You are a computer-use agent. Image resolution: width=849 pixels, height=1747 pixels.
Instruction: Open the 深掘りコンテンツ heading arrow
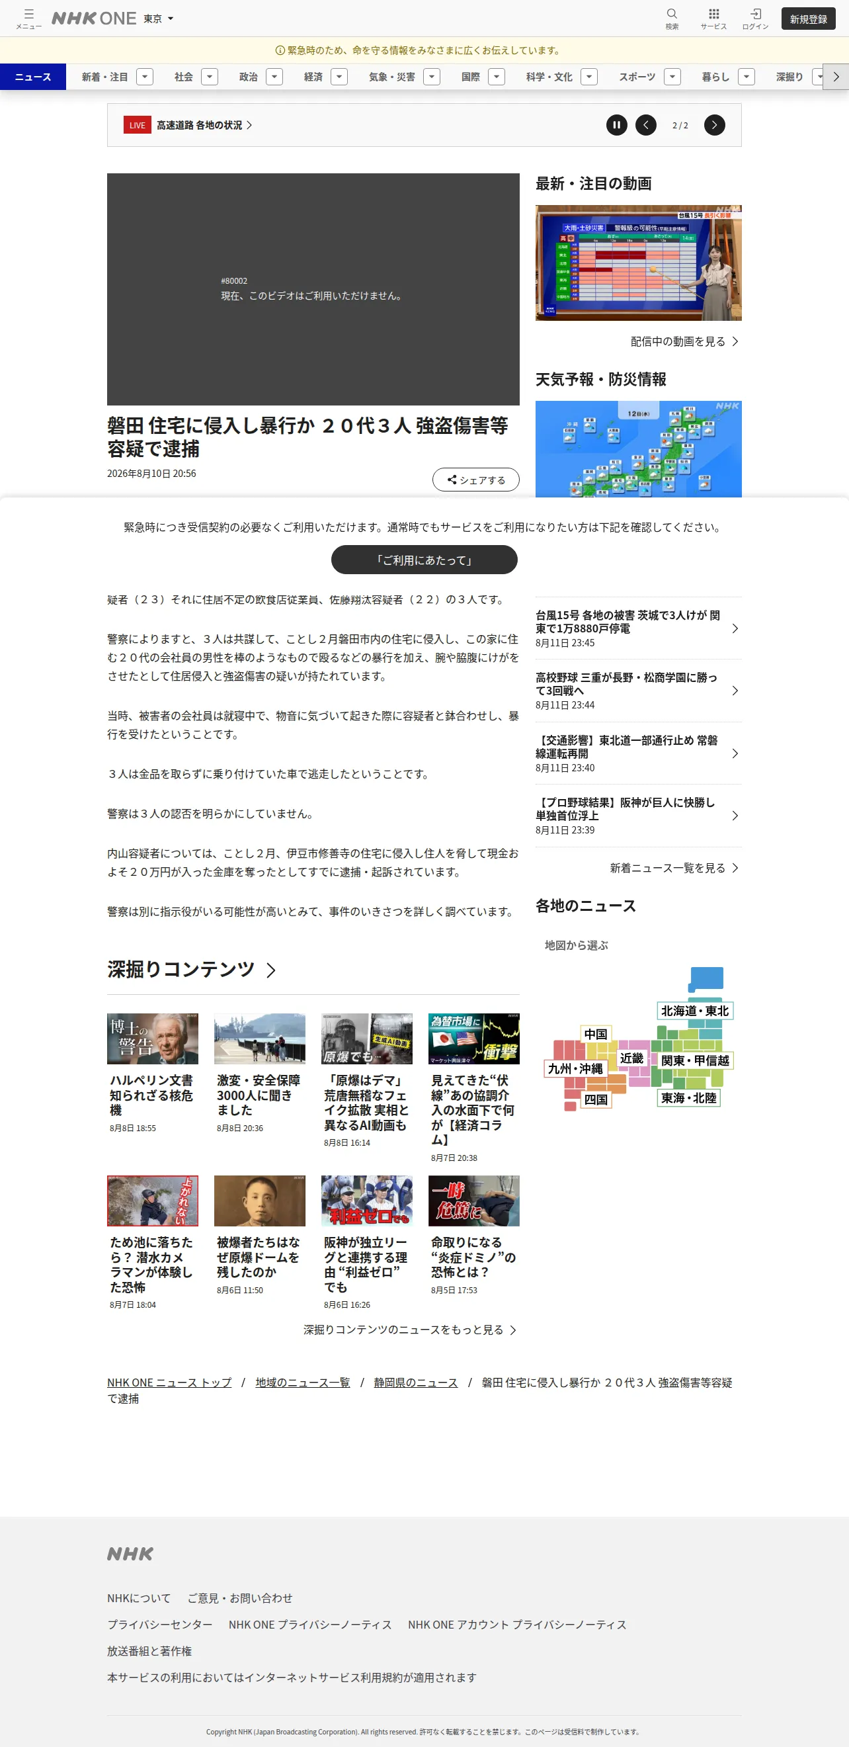[270, 970]
